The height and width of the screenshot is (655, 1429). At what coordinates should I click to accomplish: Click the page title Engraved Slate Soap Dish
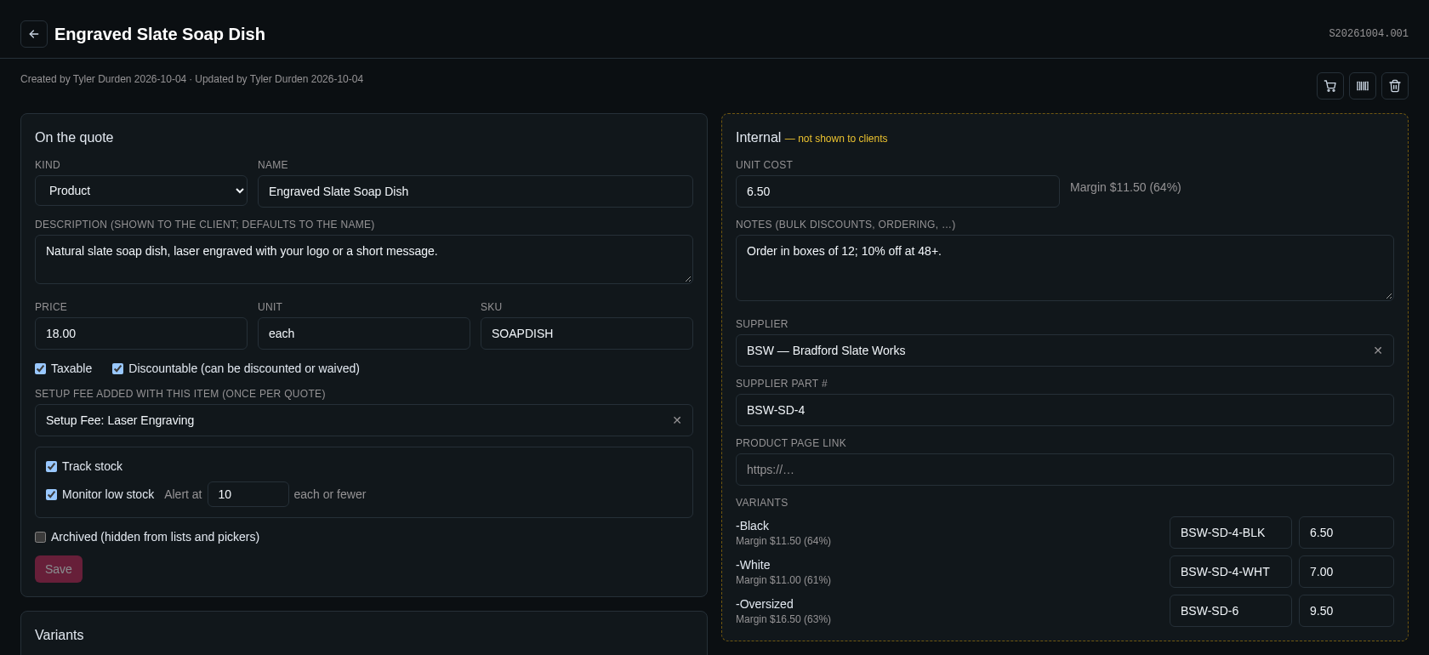160,34
